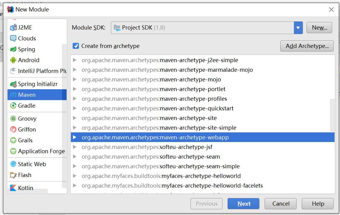340x215 pixels.
Task: Expand maven-archetype-marmalade-mojo node
Action: click(x=74, y=70)
